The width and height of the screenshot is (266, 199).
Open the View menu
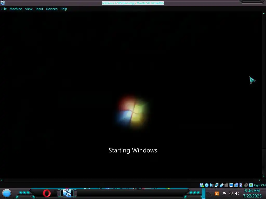point(29,9)
